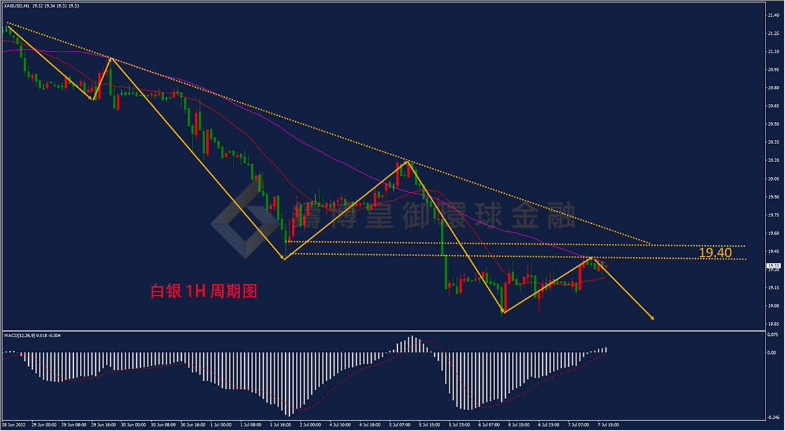Viewport: 785px width, 431px height.
Task: Click the tallest positive MACD histogram bar
Action: coord(411,344)
